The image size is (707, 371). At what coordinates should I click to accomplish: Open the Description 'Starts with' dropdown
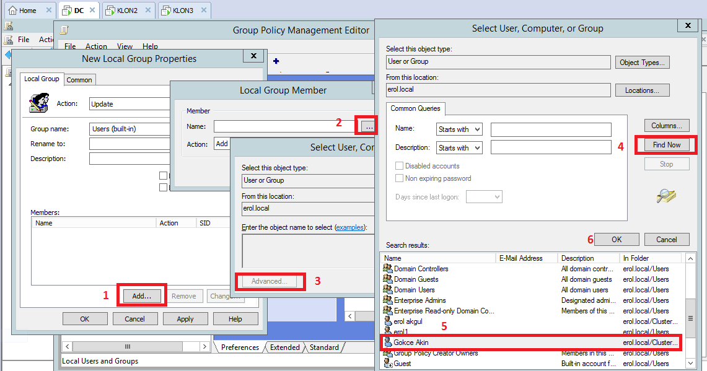pyautogui.click(x=459, y=148)
